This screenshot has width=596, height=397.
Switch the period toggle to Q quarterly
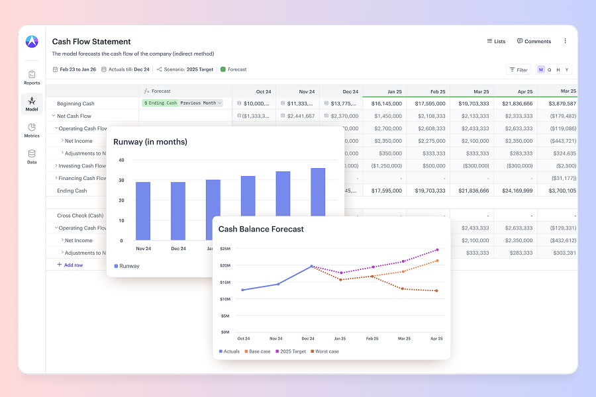(x=550, y=69)
